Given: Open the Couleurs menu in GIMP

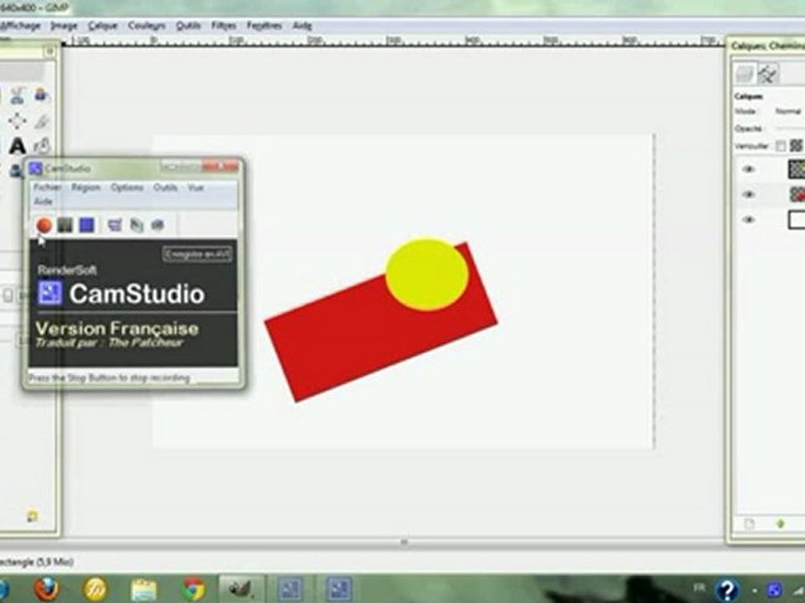Looking at the screenshot, I should click(147, 25).
